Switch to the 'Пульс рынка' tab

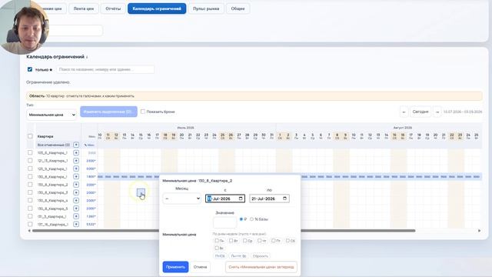coord(206,8)
